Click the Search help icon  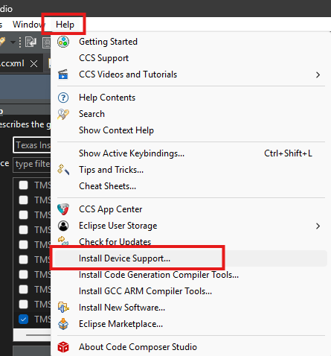pyautogui.click(x=63, y=114)
